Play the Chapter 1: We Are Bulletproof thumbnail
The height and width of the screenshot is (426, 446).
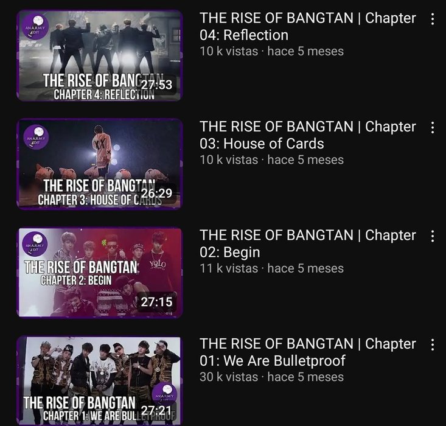click(100, 381)
